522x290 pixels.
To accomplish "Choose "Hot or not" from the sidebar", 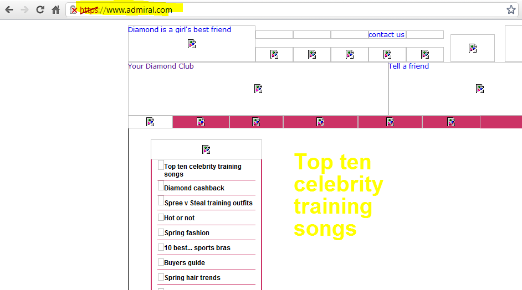I will (x=179, y=218).
